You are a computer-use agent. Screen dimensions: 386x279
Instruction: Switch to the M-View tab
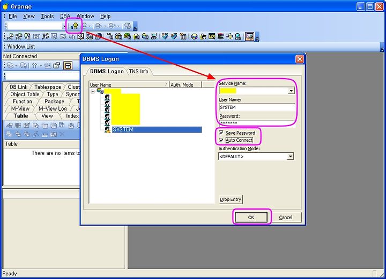click(20, 108)
